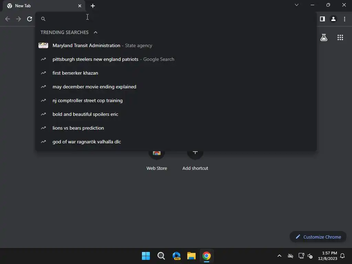Open a new tab with plus button
The width and height of the screenshot is (352, 264).
[x=93, y=6]
